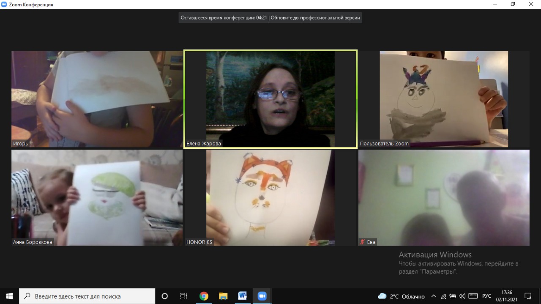Screen dimensions: 541x304
Task: Open File Explorer from the taskbar
Action: (x=223, y=296)
